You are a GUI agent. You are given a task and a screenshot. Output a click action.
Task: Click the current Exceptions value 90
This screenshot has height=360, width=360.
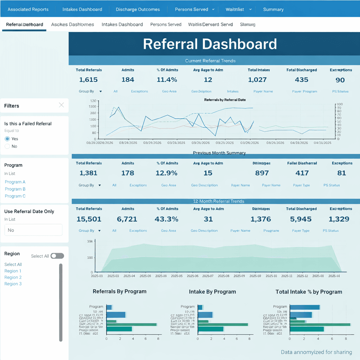pos(340,80)
